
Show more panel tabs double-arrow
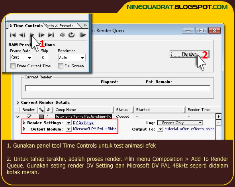(x=85, y=25)
